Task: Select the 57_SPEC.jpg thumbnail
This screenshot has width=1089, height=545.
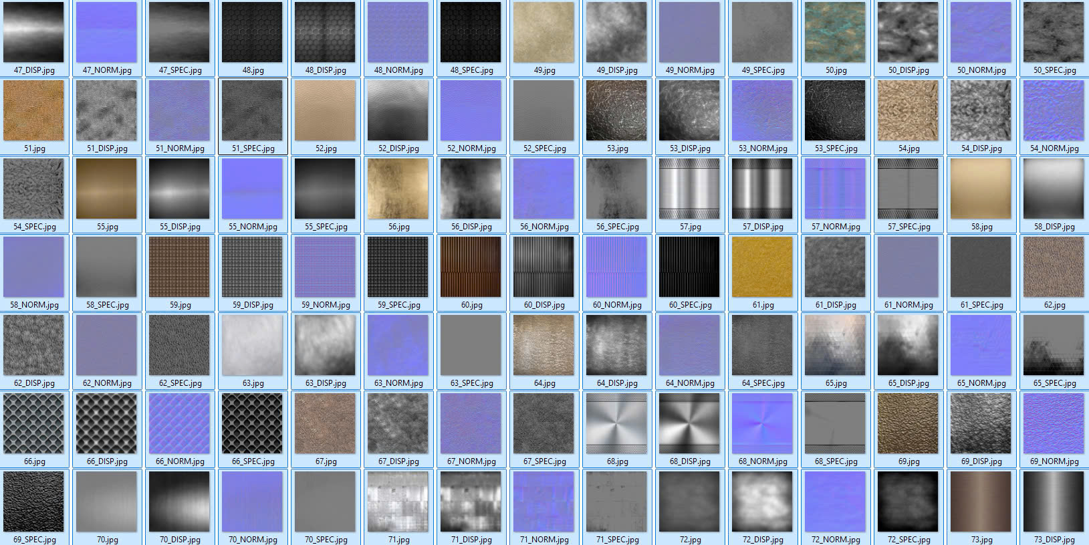Action: pyautogui.click(x=908, y=189)
